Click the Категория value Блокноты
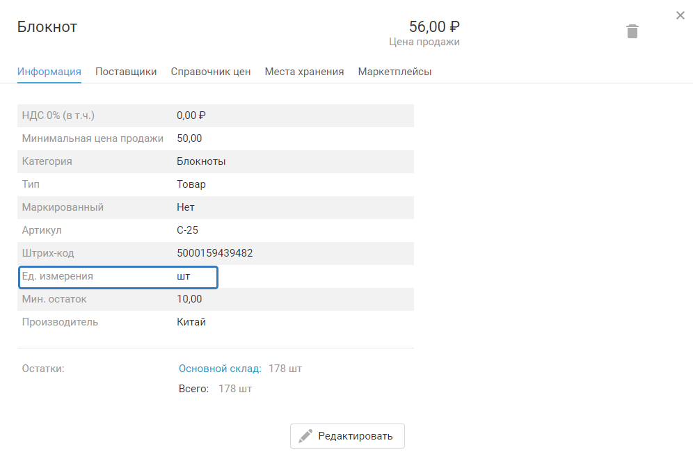Image resolution: width=693 pixels, height=459 pixels. pos(201,161)
